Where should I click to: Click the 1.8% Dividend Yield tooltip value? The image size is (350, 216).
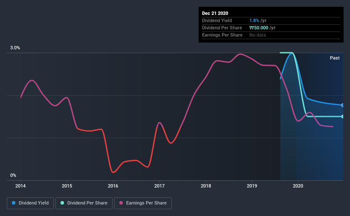254,20
